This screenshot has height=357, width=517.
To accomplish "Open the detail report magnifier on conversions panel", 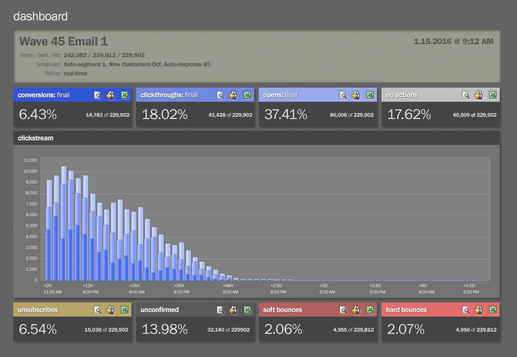I will pos(98,95).
